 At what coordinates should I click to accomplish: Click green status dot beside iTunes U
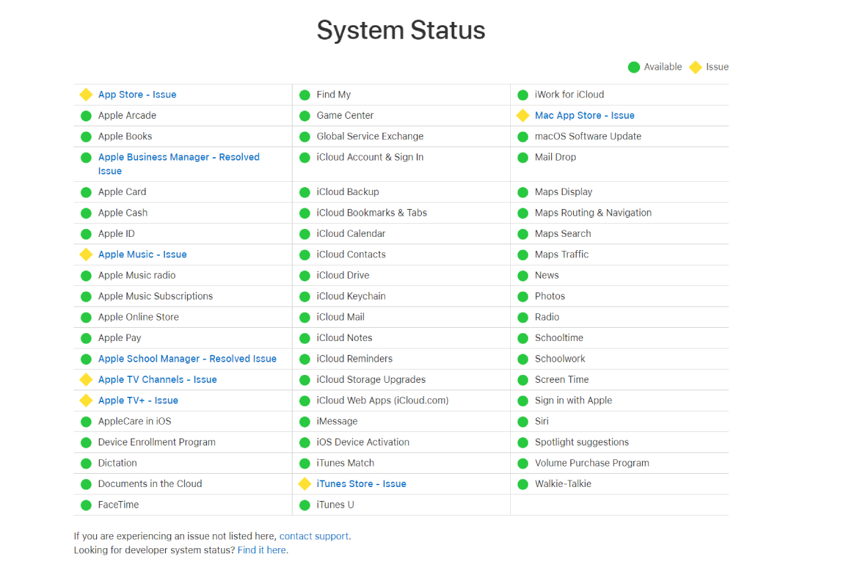tap(304, 505)
